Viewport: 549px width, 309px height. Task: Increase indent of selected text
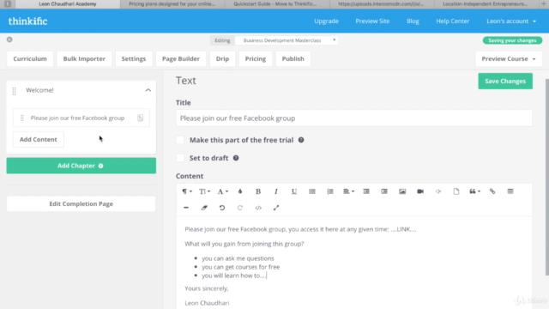(x=384, y=191)
